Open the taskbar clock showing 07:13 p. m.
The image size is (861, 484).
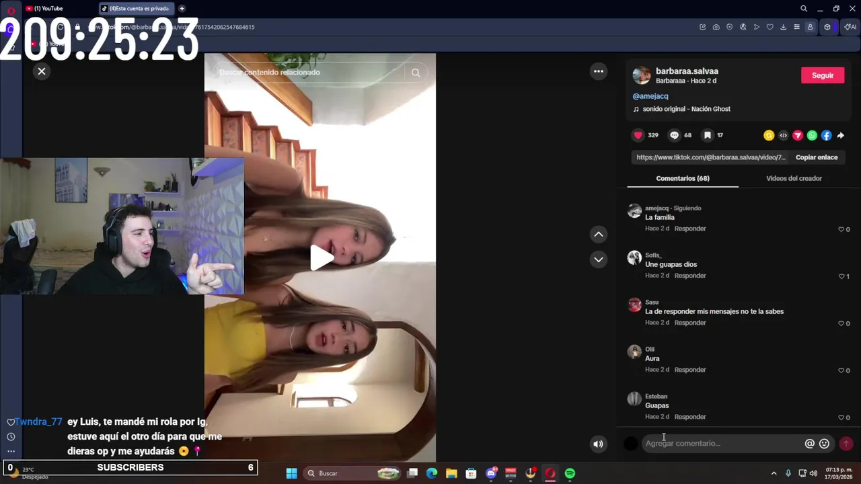tap(839, 473)
